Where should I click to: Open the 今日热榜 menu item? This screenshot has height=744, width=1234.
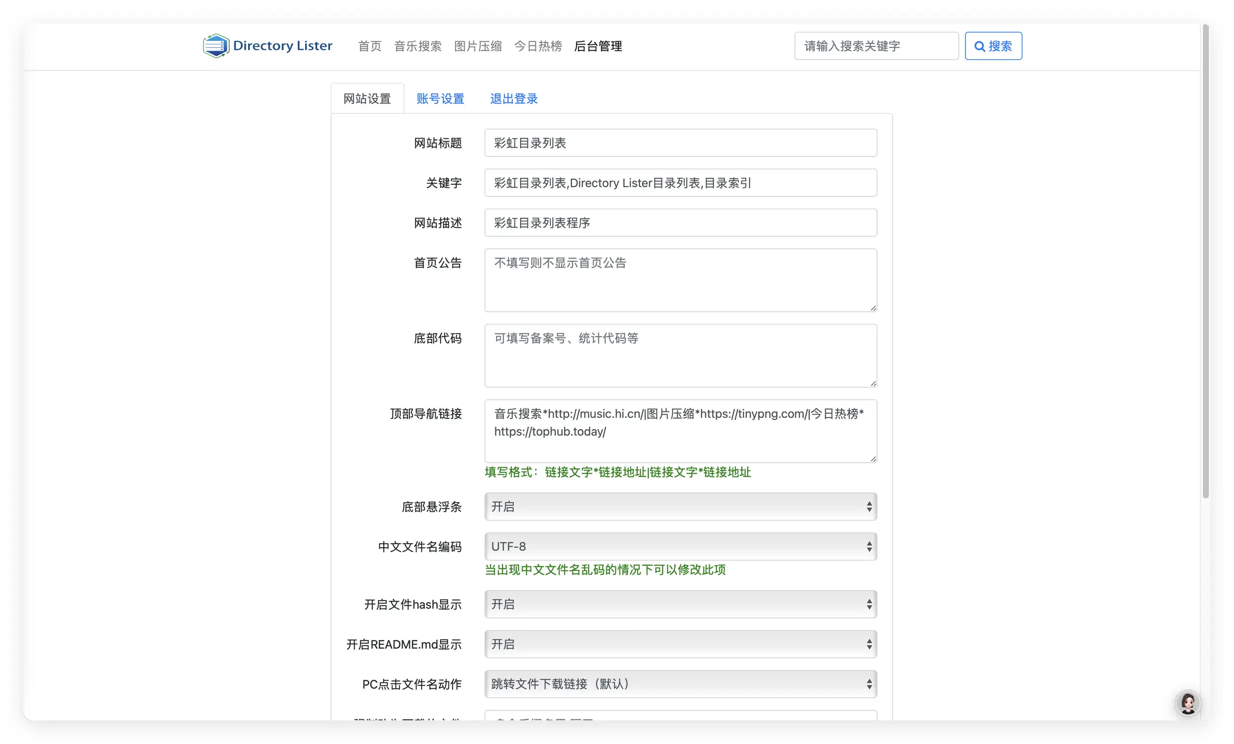[x=538, y=45]
